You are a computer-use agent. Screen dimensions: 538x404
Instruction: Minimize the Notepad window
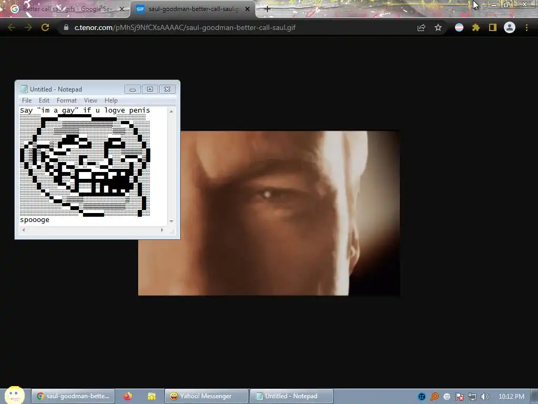(x=133, y=89)
